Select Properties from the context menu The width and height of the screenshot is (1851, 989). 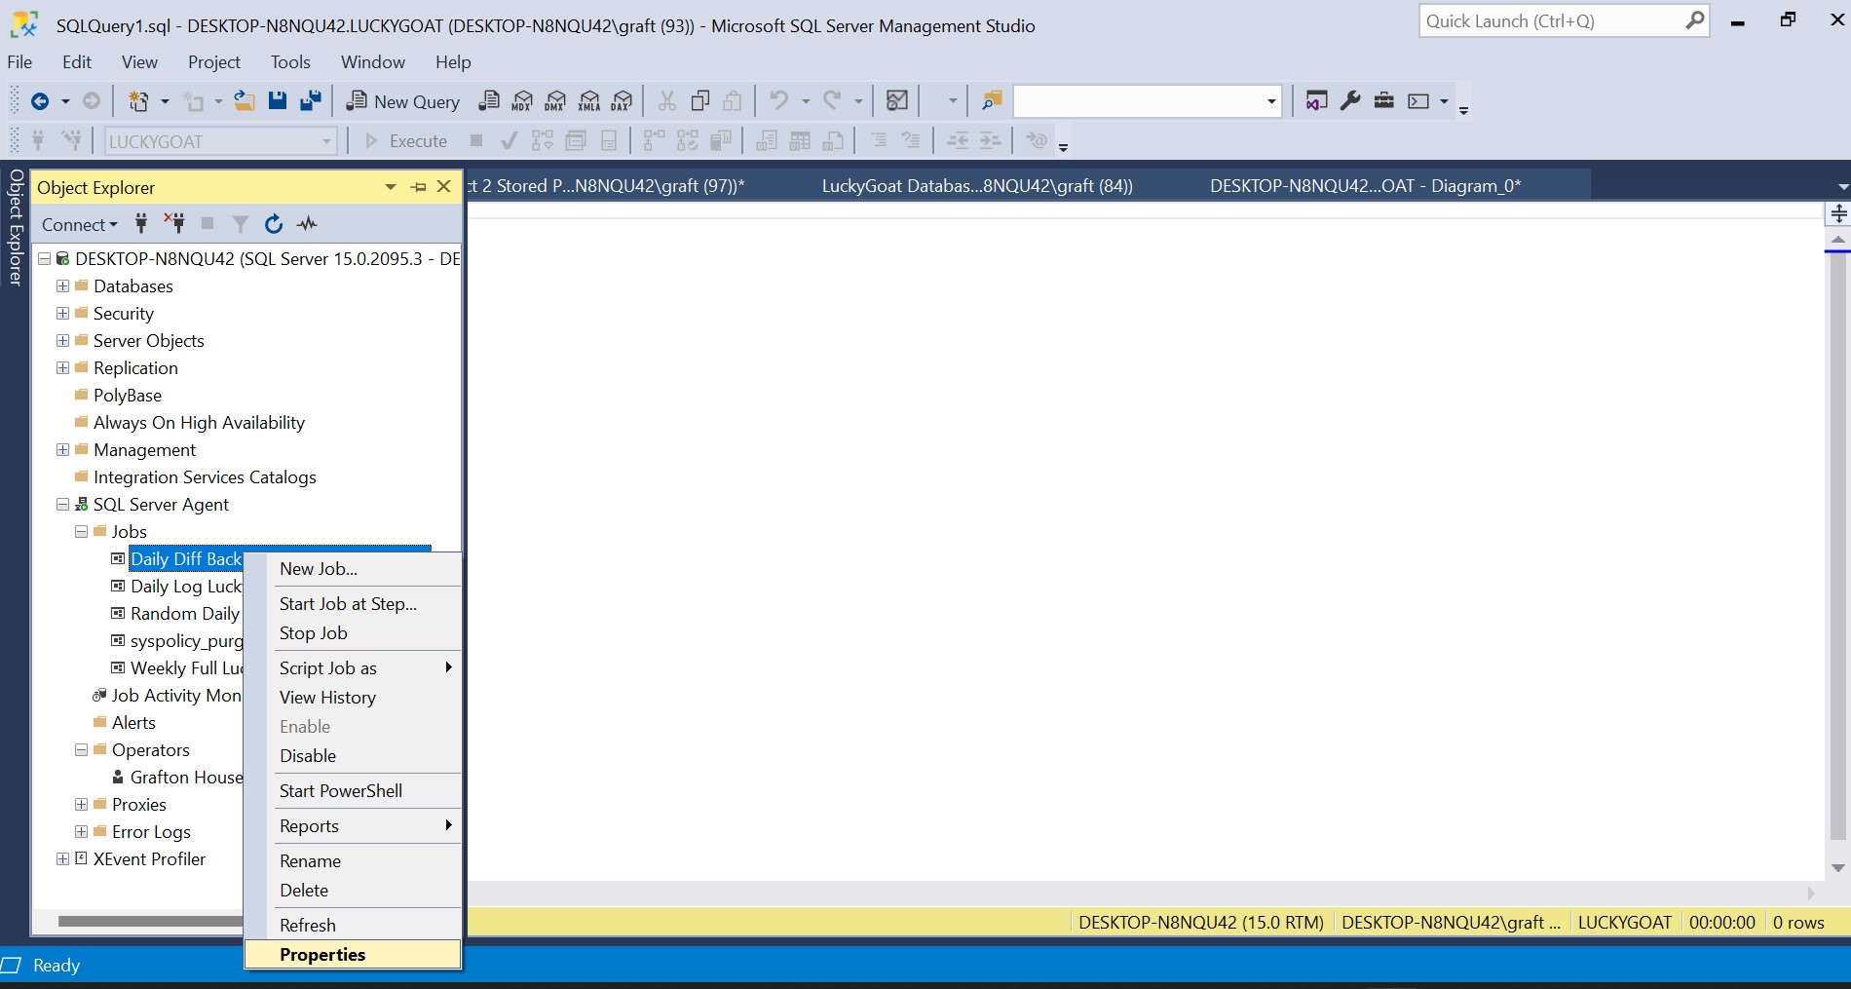coord(322,955)
